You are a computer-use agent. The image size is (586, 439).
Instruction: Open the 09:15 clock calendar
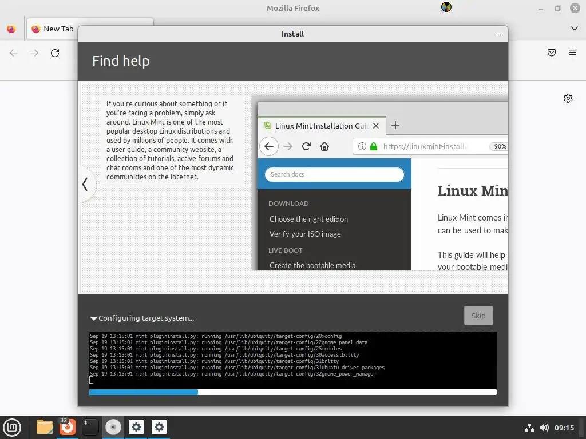point(564,428)
